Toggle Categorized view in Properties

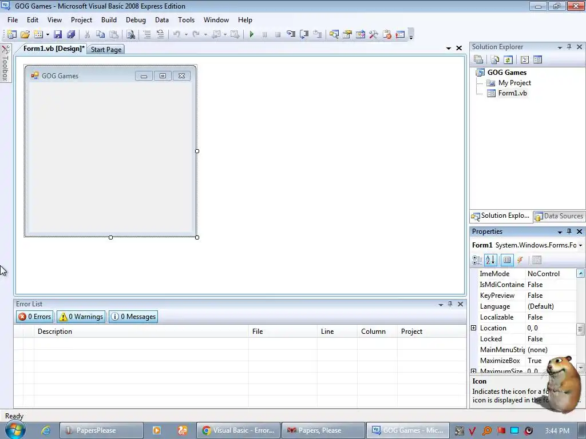click(477, 260)
